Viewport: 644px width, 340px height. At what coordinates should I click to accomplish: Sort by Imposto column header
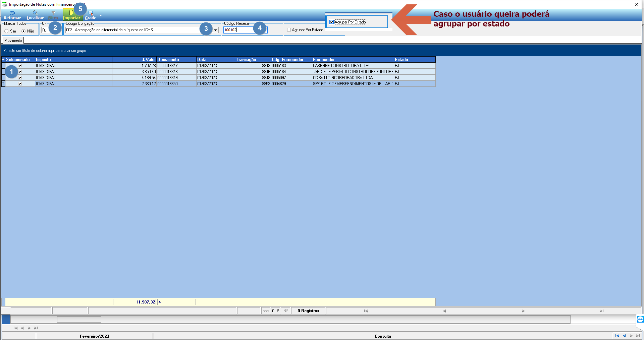coord(73,60)
